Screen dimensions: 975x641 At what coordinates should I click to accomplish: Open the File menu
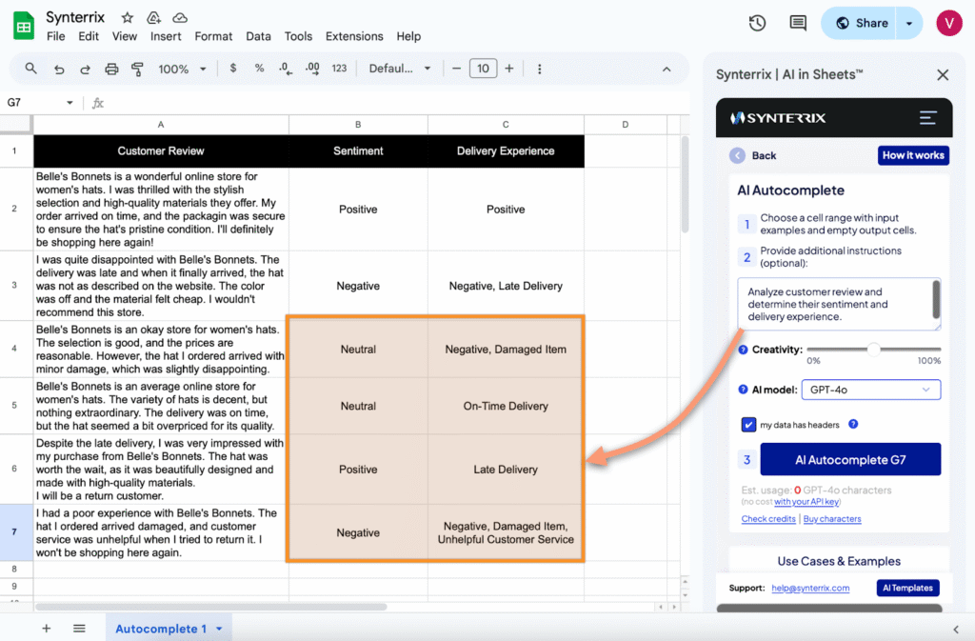coord(55,37)
